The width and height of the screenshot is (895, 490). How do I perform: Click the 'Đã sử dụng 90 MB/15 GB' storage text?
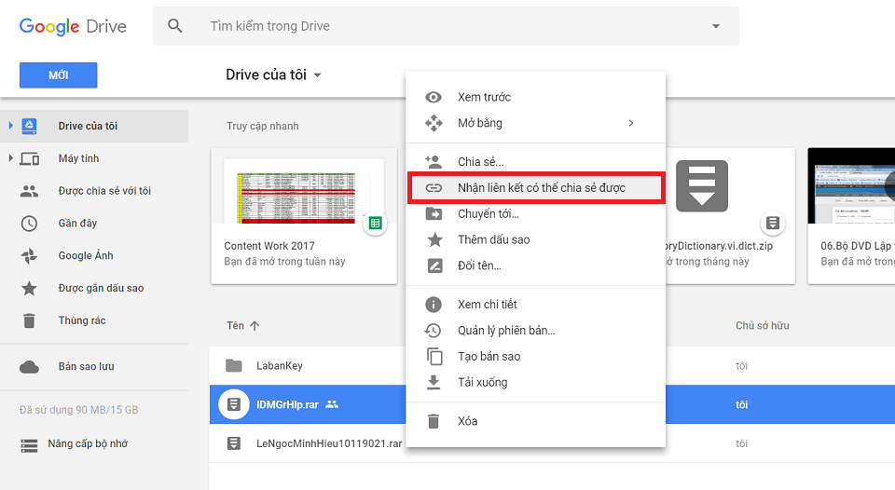coord(78,410)
